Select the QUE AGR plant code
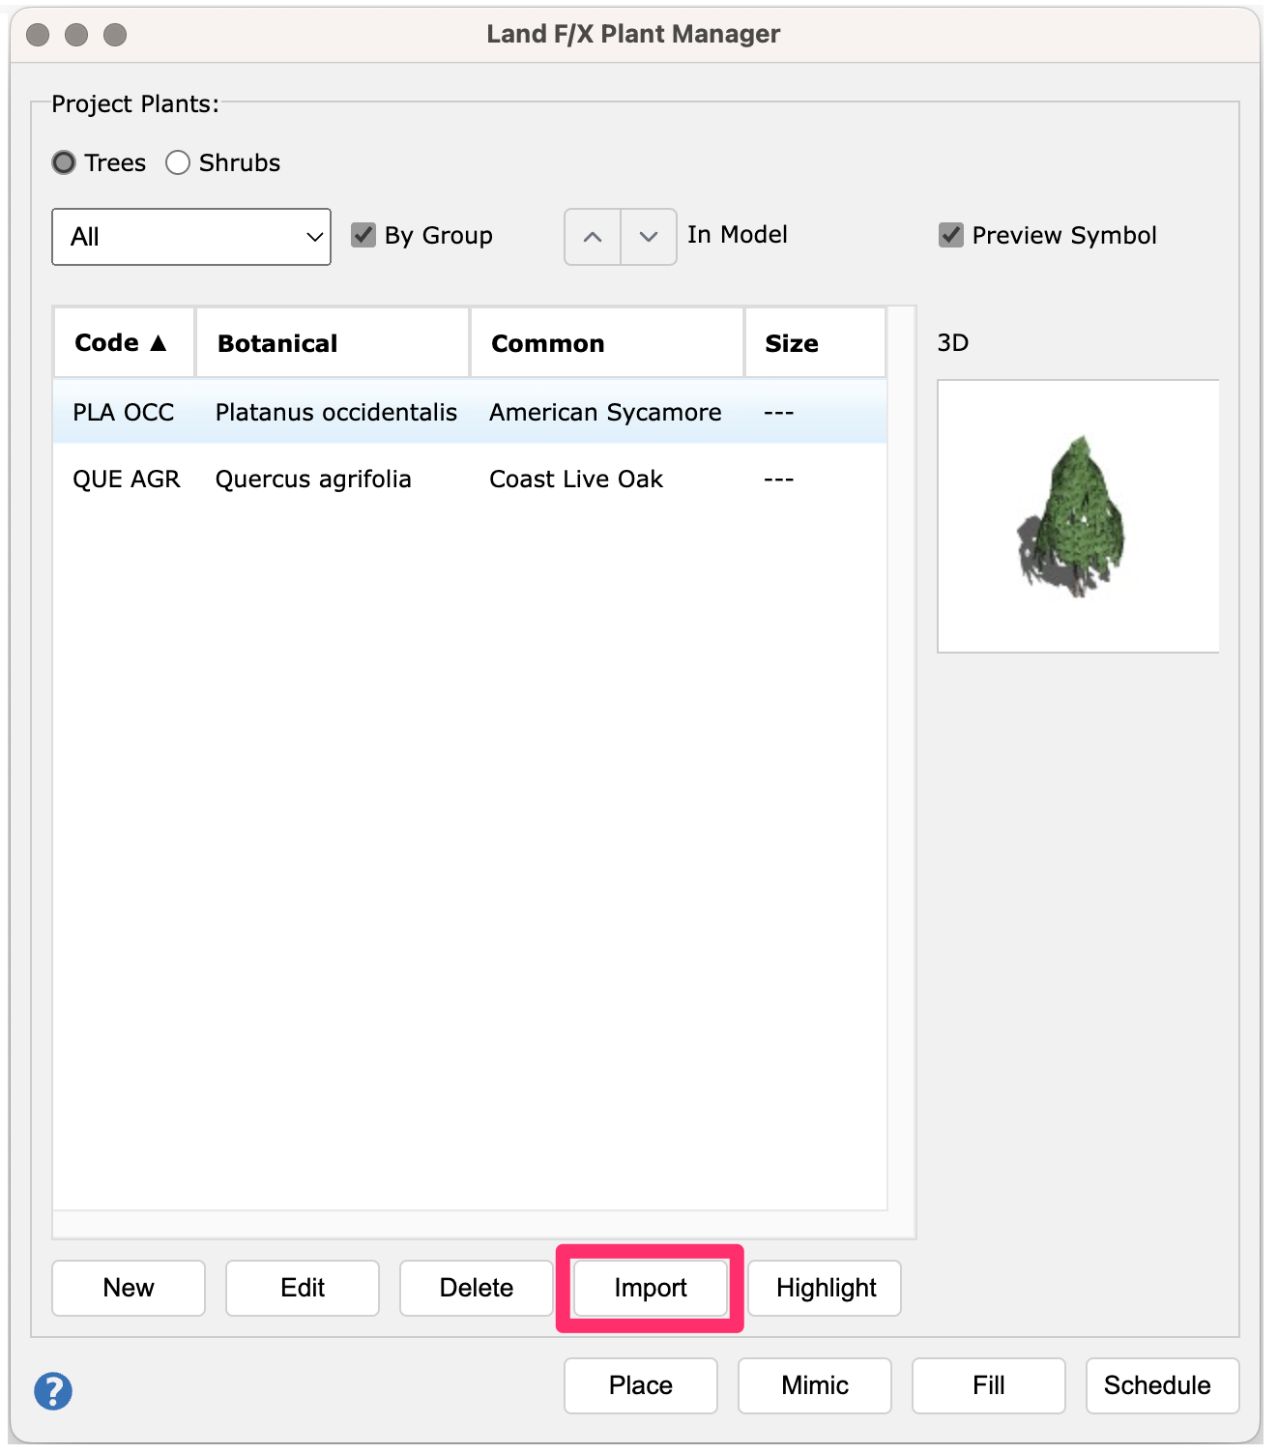1278x1455 pixels. [127, 479]
